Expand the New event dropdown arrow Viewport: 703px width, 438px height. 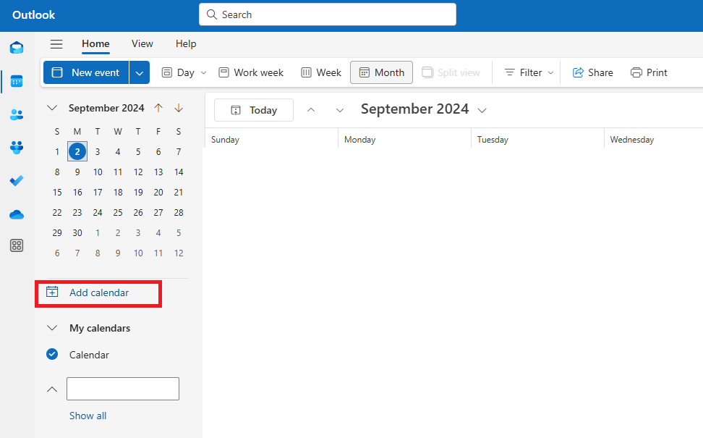pyautogui.click(x=140, y=72)
